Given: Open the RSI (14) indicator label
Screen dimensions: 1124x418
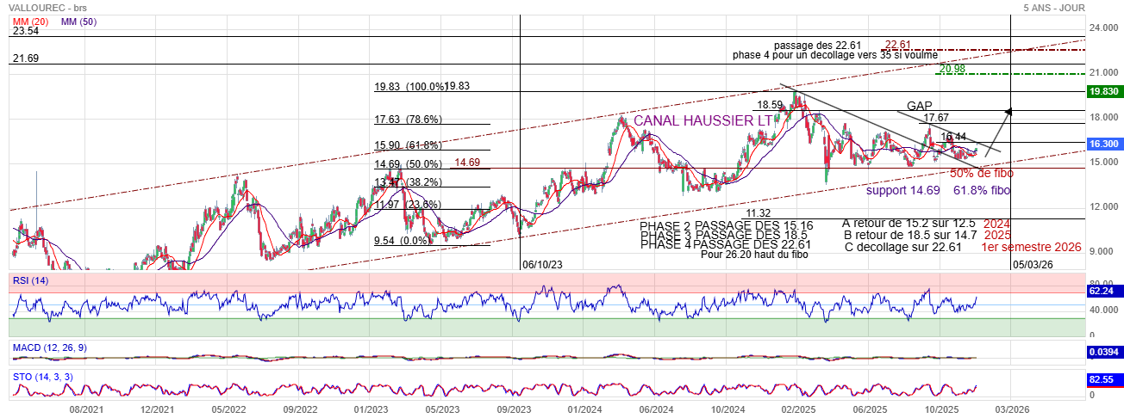Looking at the screenshot, I should 30,280.
